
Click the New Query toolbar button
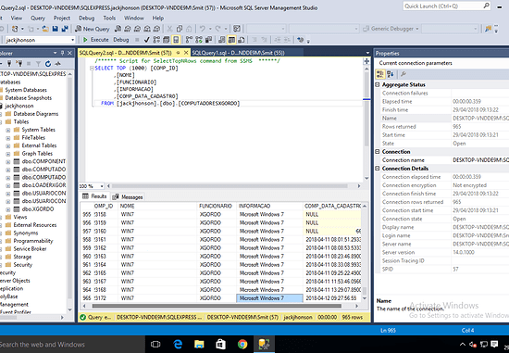(x=93, y=29)
